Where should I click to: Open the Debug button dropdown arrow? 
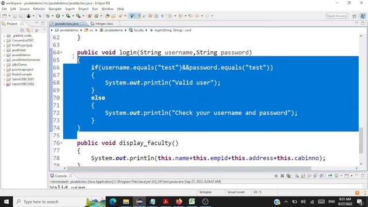pos(52,16)
